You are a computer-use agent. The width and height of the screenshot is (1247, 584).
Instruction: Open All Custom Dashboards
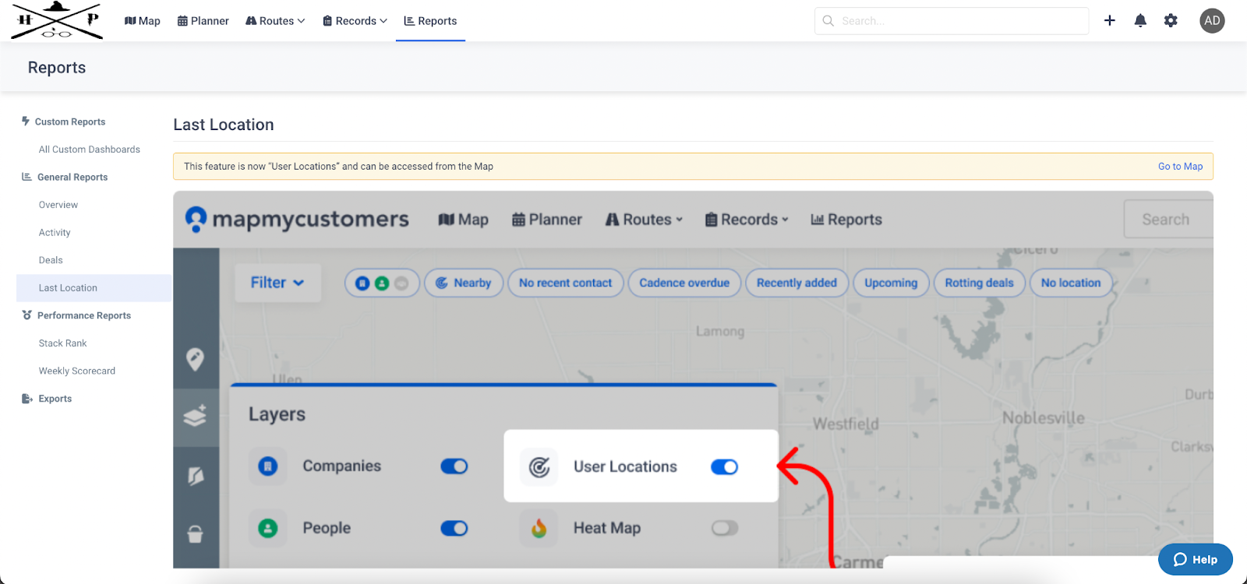pos(90,150)
